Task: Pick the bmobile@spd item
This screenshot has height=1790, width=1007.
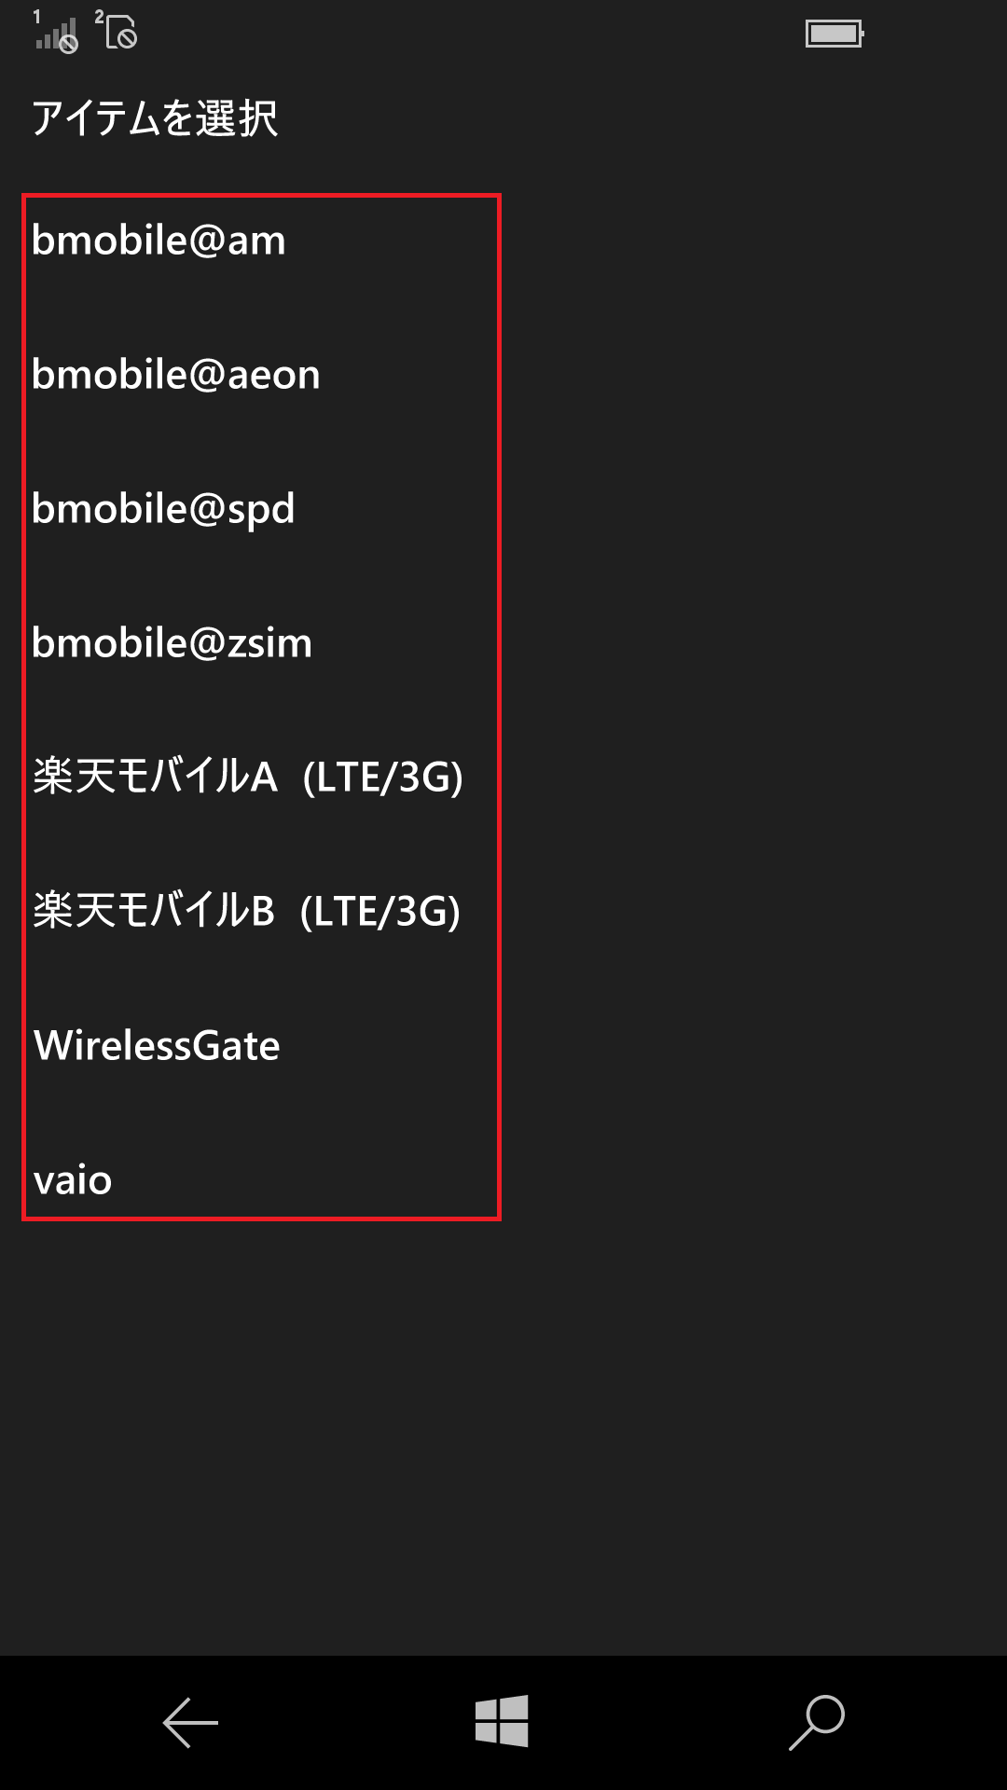Action: point(261,509)
